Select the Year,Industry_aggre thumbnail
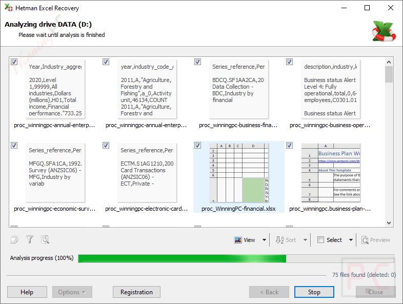The height and width of the screenshot is (304, 403). (55, 89)
